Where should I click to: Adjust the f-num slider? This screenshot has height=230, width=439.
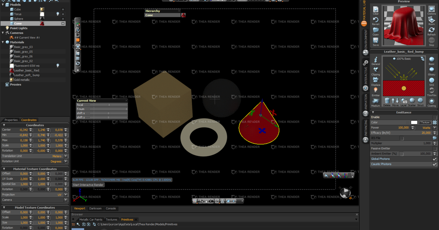[x=109, y=109]
